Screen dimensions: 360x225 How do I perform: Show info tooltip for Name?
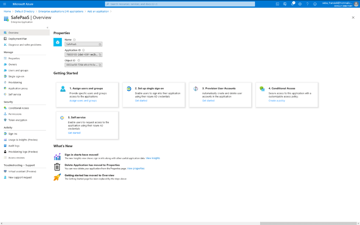click(74, 40)
